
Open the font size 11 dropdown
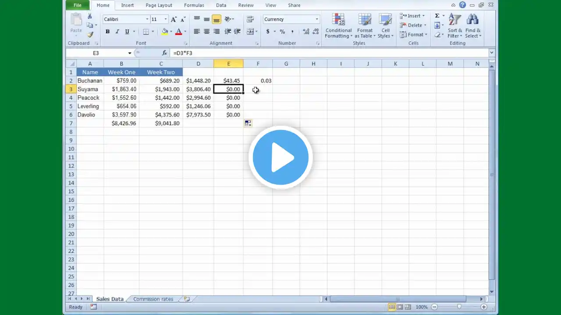tap(166, 19)
